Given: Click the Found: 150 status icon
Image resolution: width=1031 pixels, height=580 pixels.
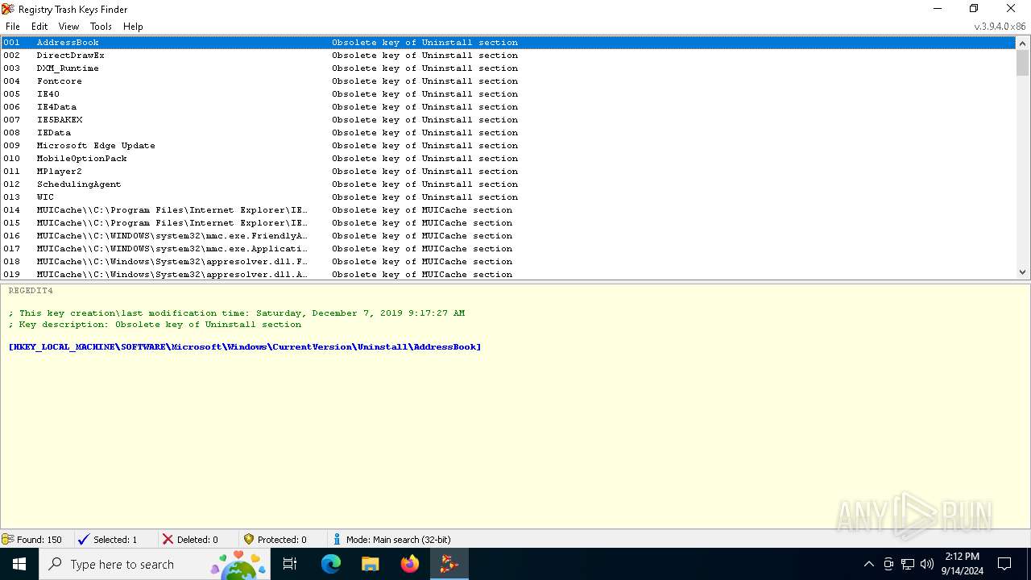Looking at the screenshot, I should coord(8,540).
